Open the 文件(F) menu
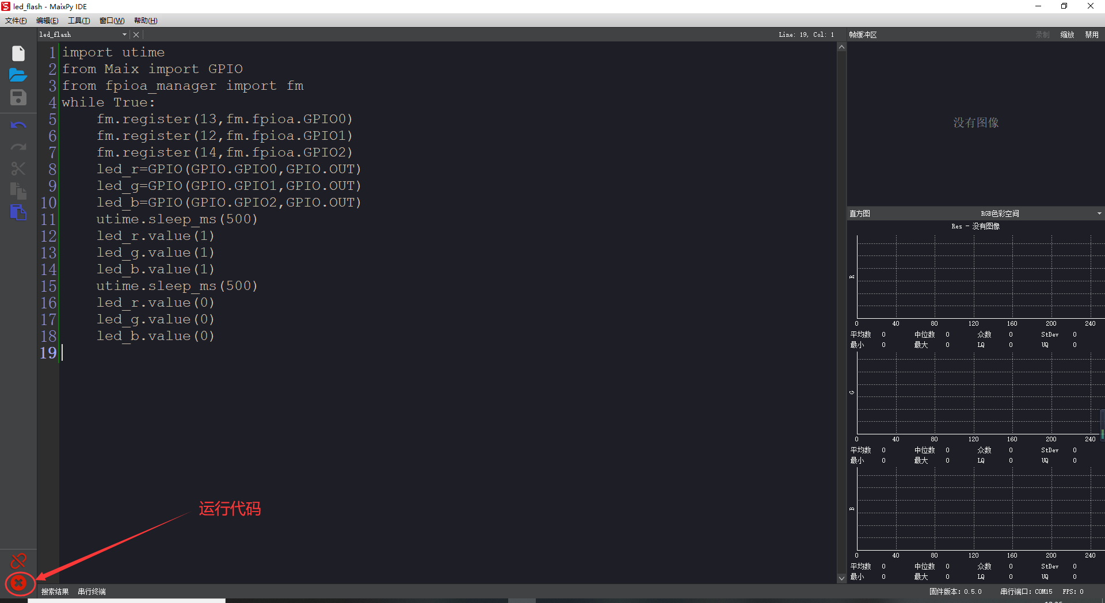The image size is (1105, 603). point(16,21)
